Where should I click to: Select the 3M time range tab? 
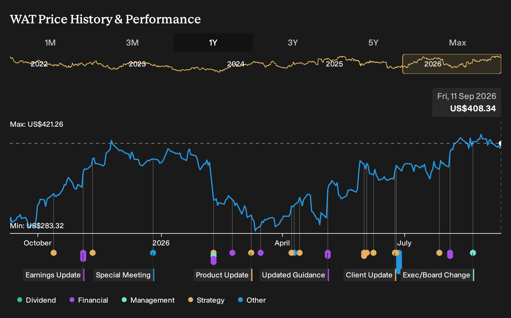[132, 42]
